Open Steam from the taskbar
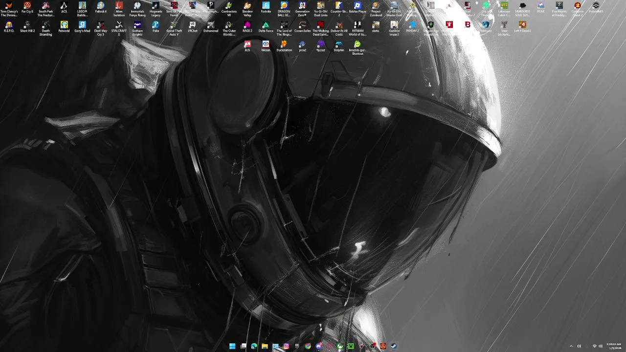 click(x=394, y=346)
